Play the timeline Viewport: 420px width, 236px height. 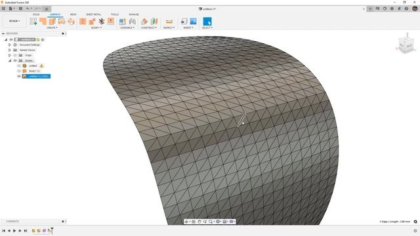(x=14, y=231)
